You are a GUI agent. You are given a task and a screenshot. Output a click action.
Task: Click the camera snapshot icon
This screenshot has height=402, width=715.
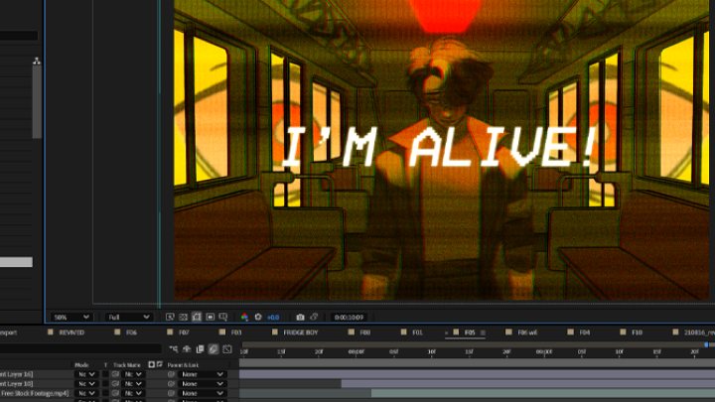tap(300, 317)
